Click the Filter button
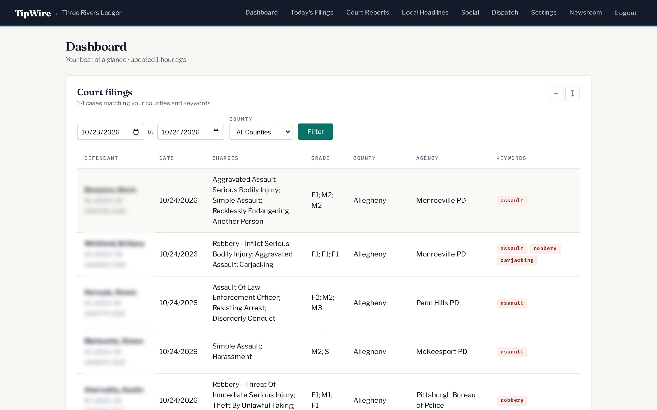The width and height of the screenshot is (657, 410). [315, 132]
